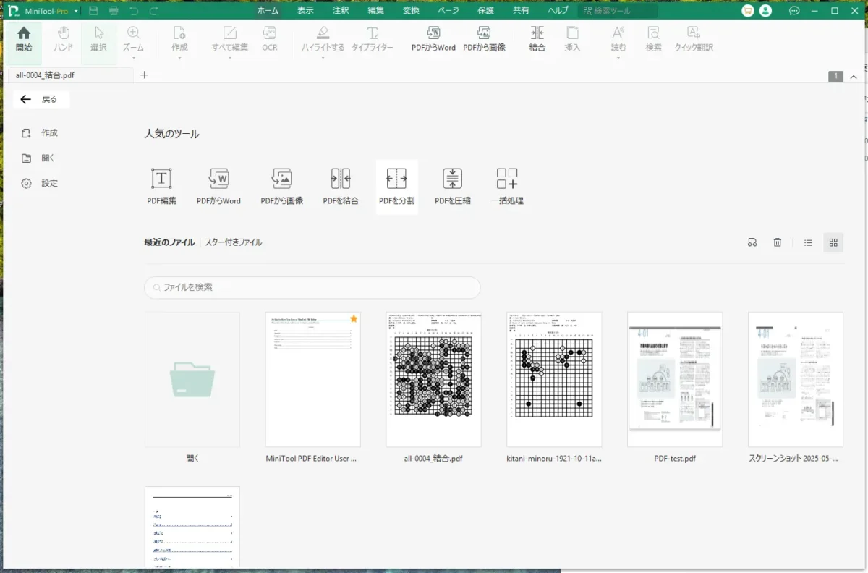Open the ヘルプ menu
The image size is (868, 573).
(558, 11)
